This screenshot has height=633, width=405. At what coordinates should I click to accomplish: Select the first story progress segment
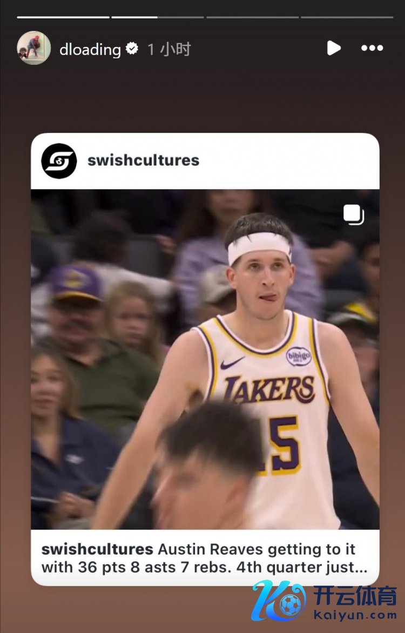click(x=63, y=17)
